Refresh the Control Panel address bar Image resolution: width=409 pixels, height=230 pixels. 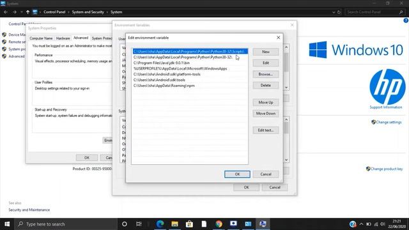click(339, 12)
